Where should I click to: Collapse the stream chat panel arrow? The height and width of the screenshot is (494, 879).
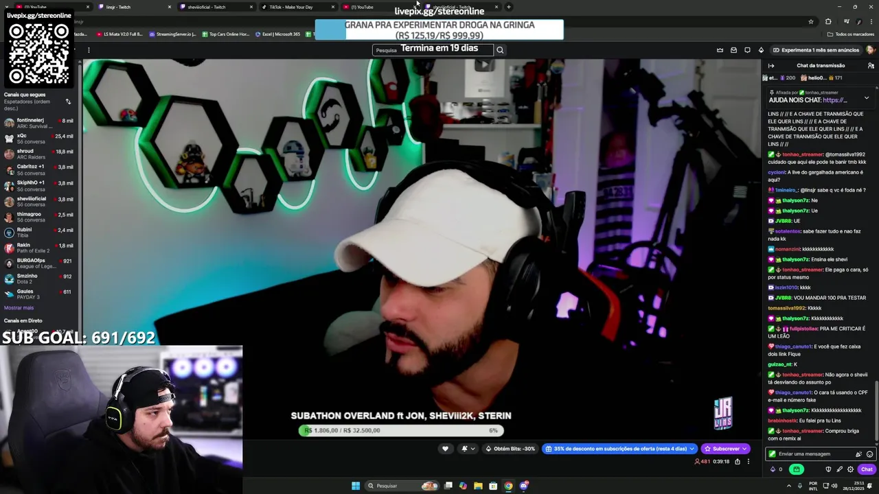[x=771, y=66]
